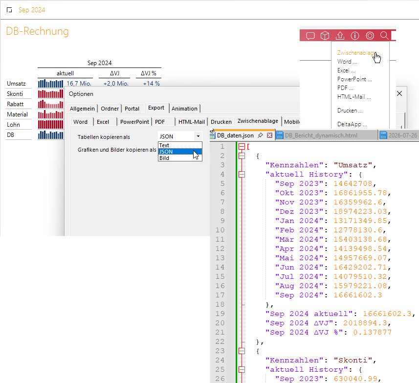
Task: Switch to the Allgemein tab
Action: point(82,109)
